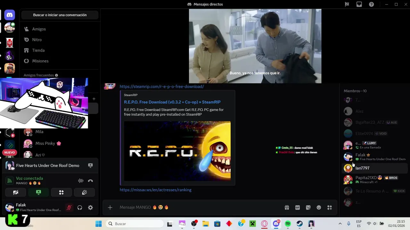
Task: Select member Alez in members list
Action: 375,111
